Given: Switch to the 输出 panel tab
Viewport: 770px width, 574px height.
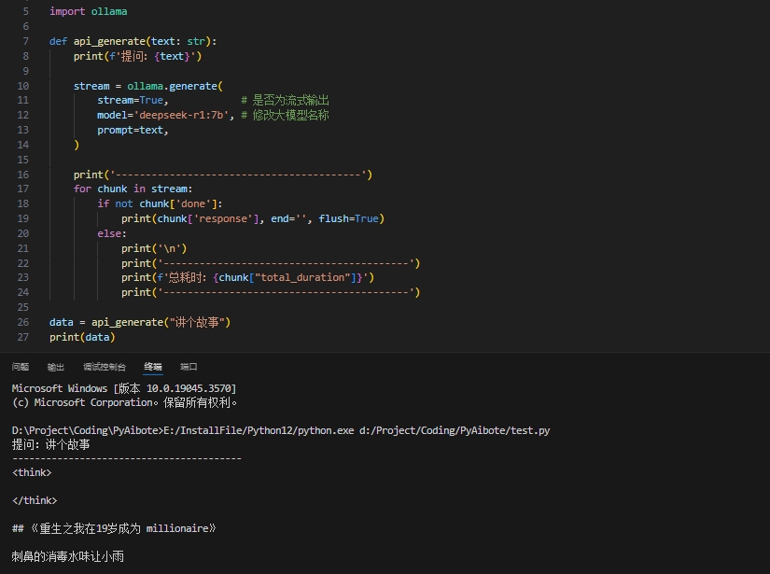Looking at the screenshot, I should click(55, 367).
